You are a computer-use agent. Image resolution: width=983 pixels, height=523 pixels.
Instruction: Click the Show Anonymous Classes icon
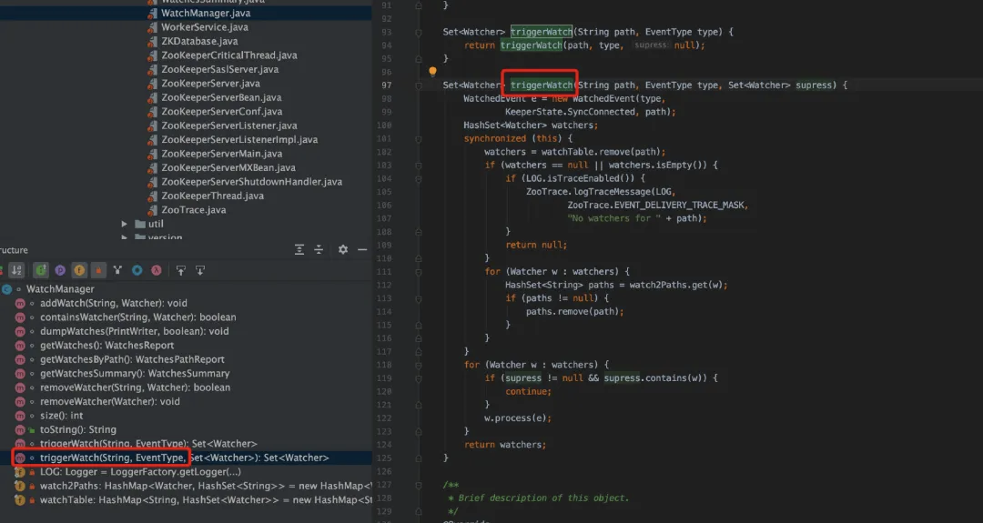[137, 270]
